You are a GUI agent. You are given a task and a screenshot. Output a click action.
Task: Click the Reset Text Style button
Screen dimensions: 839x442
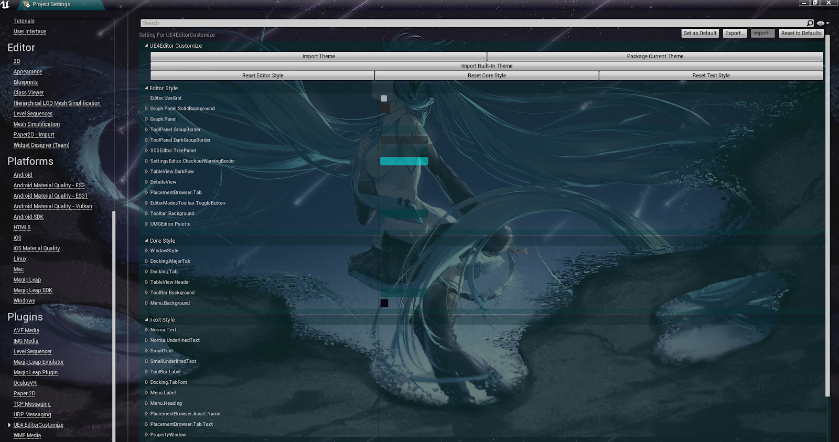click(711, 76)
